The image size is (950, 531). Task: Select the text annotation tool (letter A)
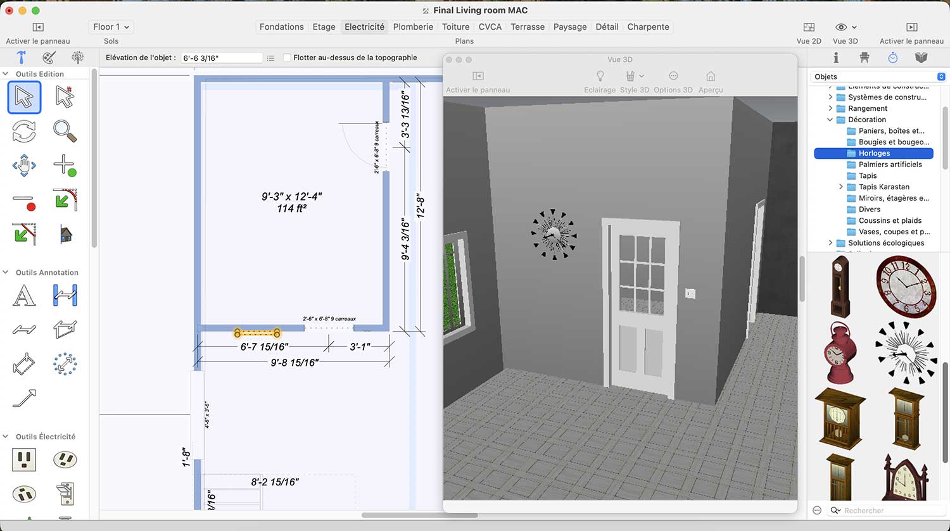(x=24, y=296)
